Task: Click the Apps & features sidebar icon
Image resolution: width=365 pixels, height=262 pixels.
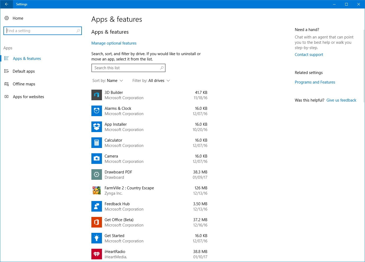Action: (7, 58)
